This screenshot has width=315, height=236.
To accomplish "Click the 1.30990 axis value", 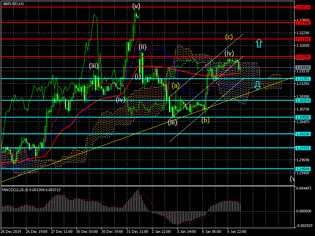I will point(303,96).
